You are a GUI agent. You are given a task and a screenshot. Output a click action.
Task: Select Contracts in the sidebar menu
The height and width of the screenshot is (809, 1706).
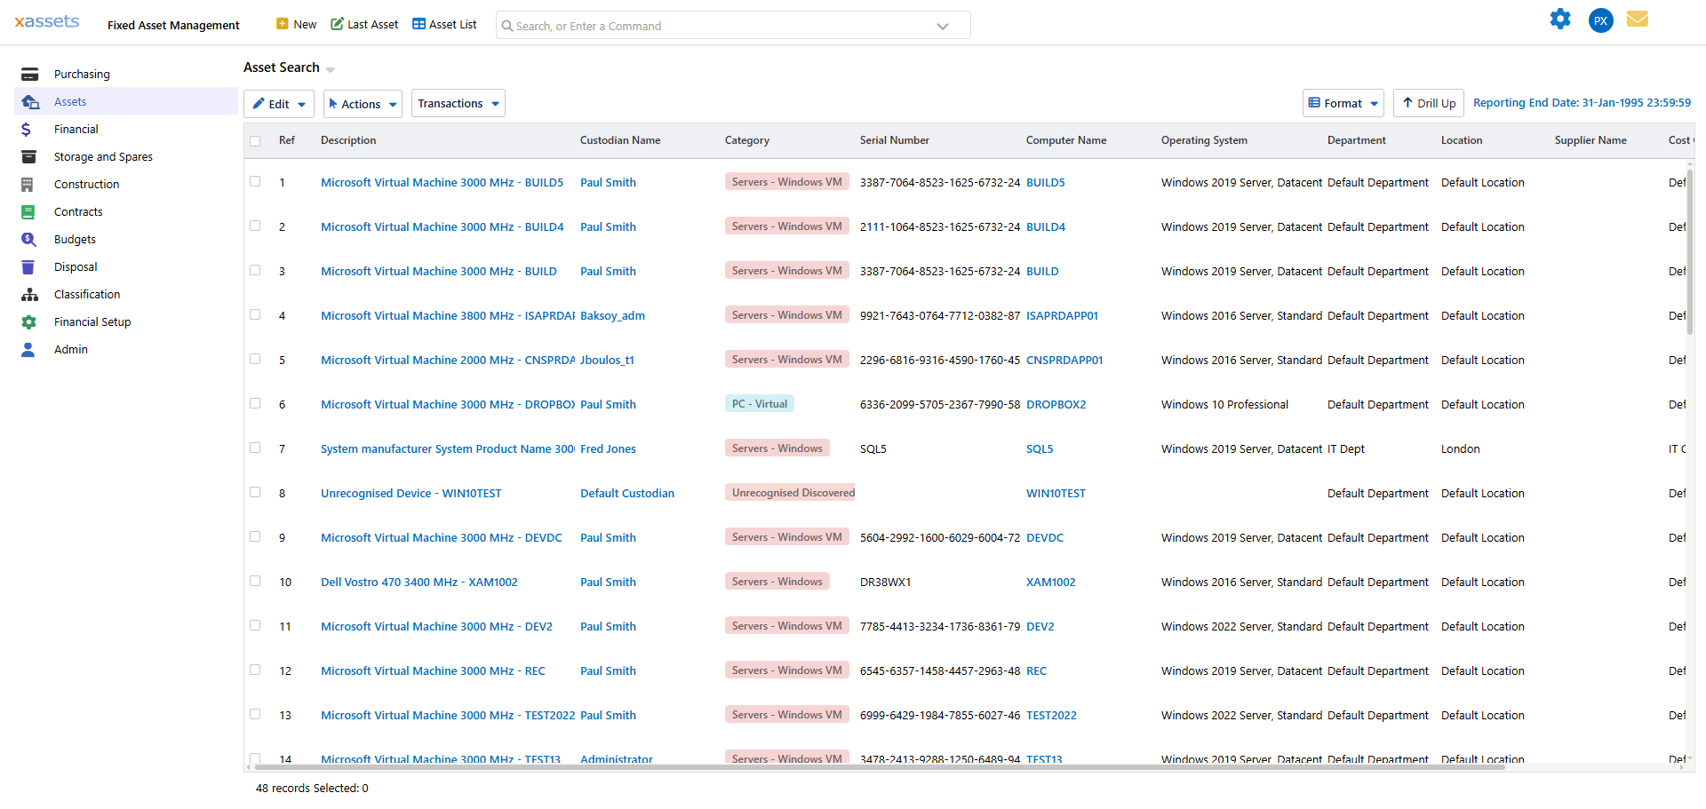(x=78, y=211)
